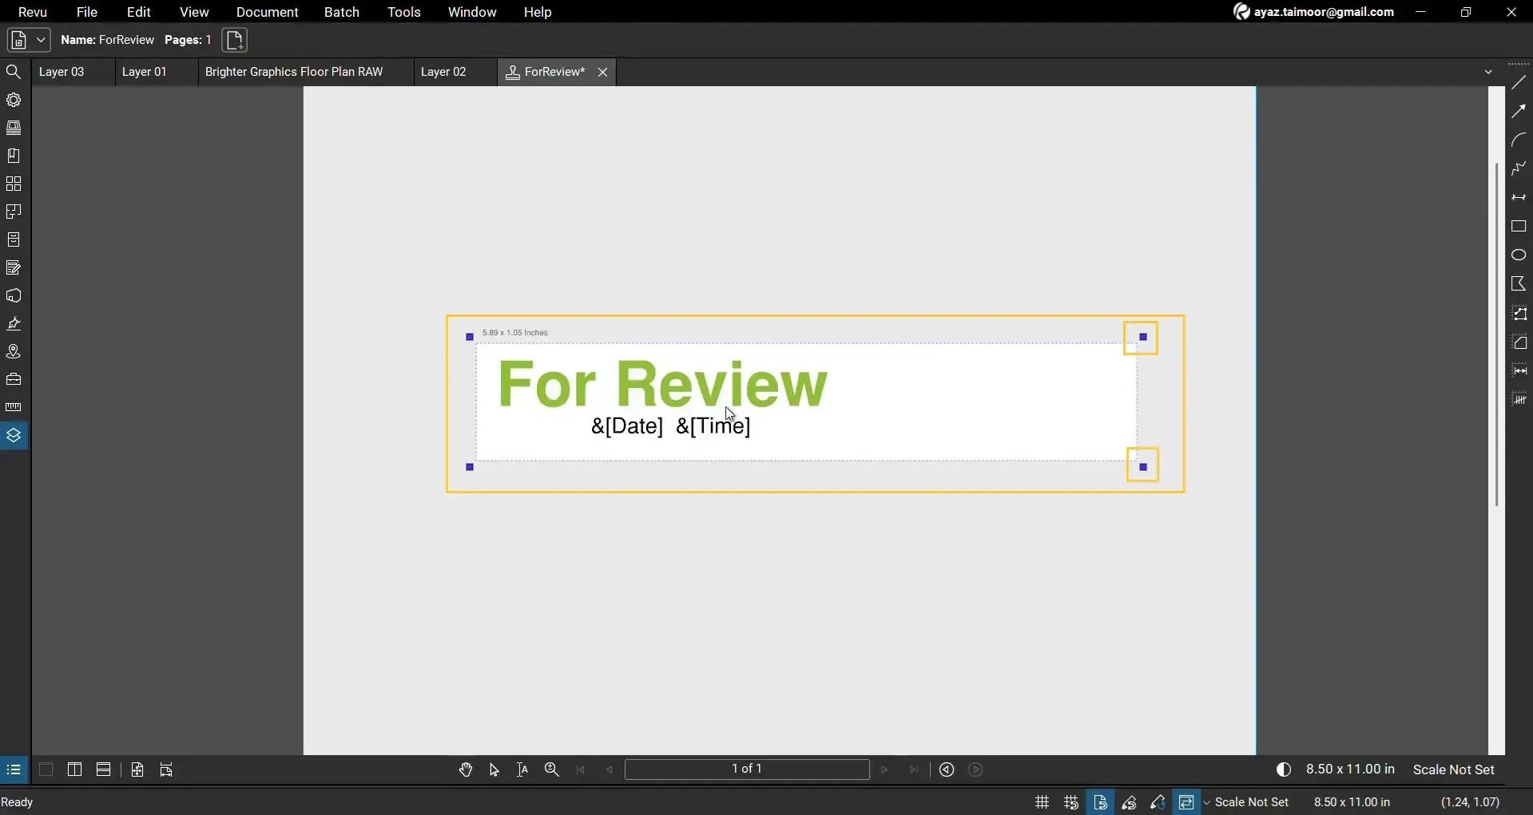Screen dimensions: 1533x815
Task: Open the Batch menu
Action: pos(342,12)
